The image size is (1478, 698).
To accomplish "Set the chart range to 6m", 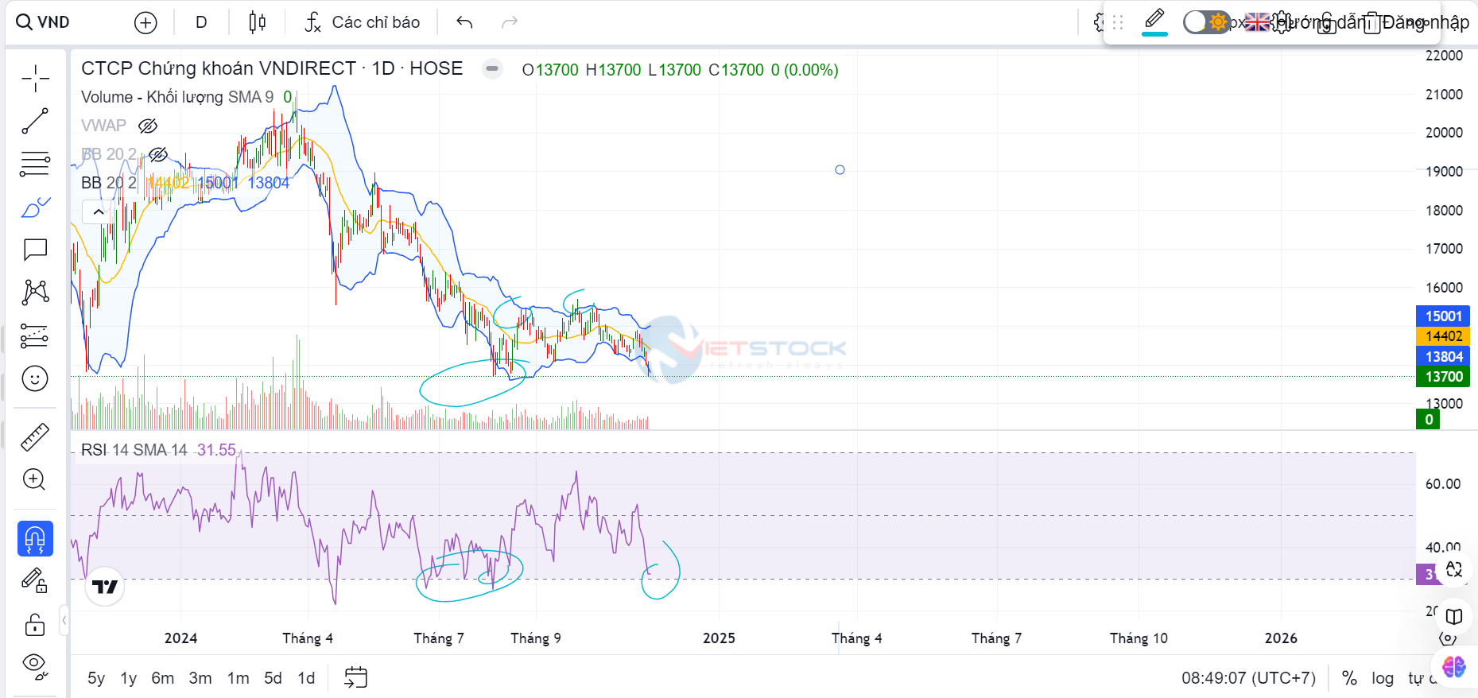I will 163,678.
